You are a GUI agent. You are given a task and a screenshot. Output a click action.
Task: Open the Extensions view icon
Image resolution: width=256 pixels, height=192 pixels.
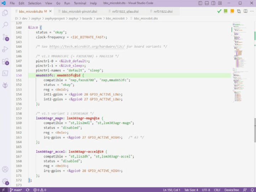(x=5, y=61)
